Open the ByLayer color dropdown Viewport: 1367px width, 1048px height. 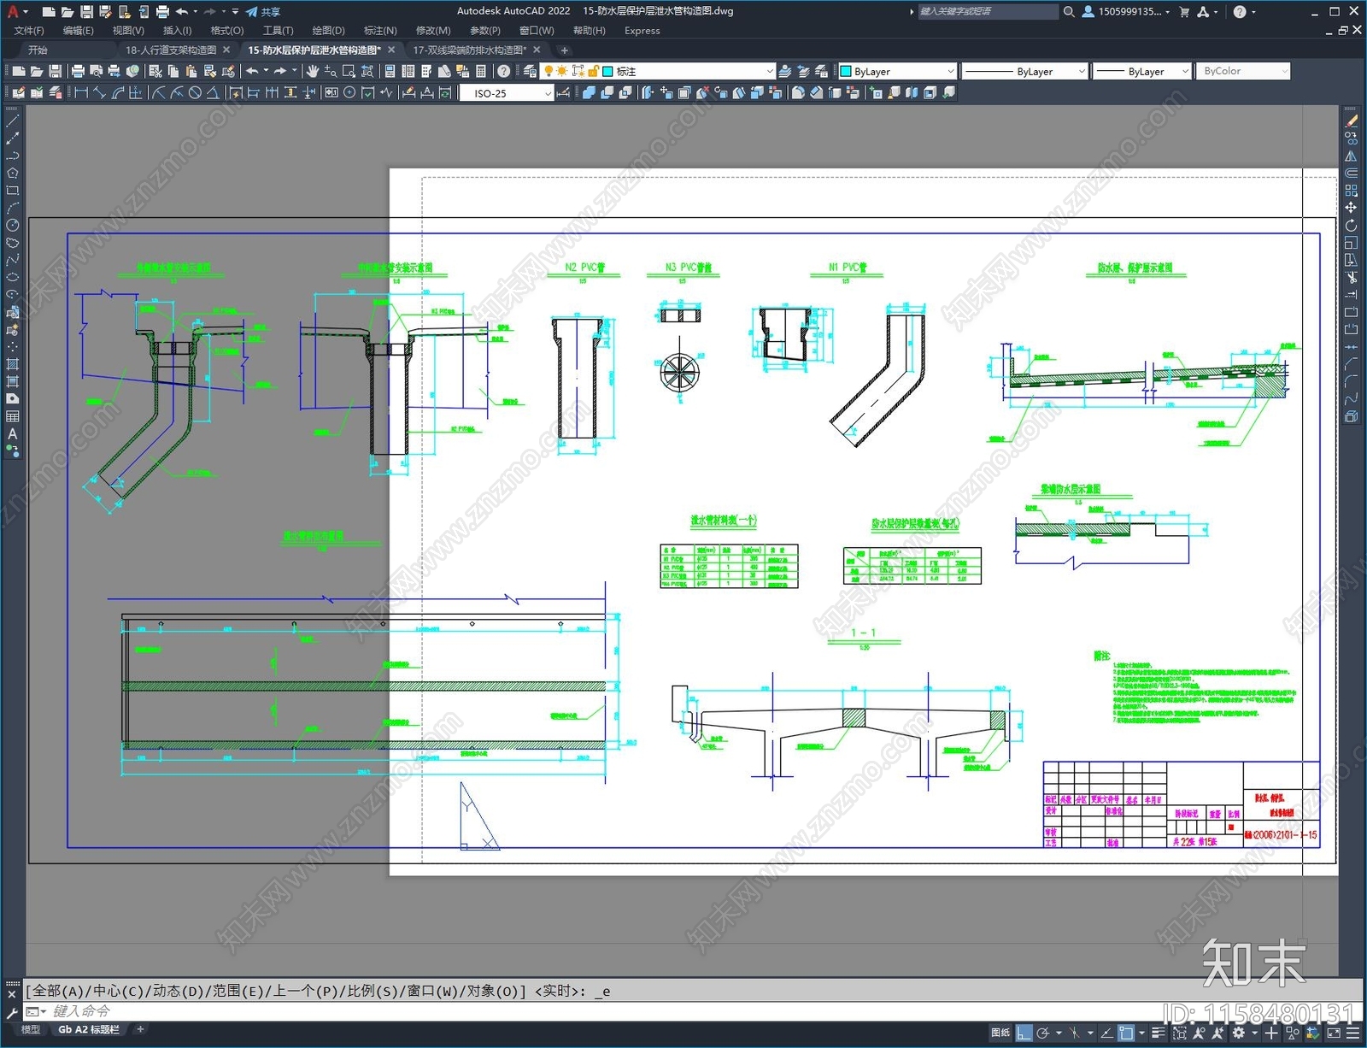point(897,71)
